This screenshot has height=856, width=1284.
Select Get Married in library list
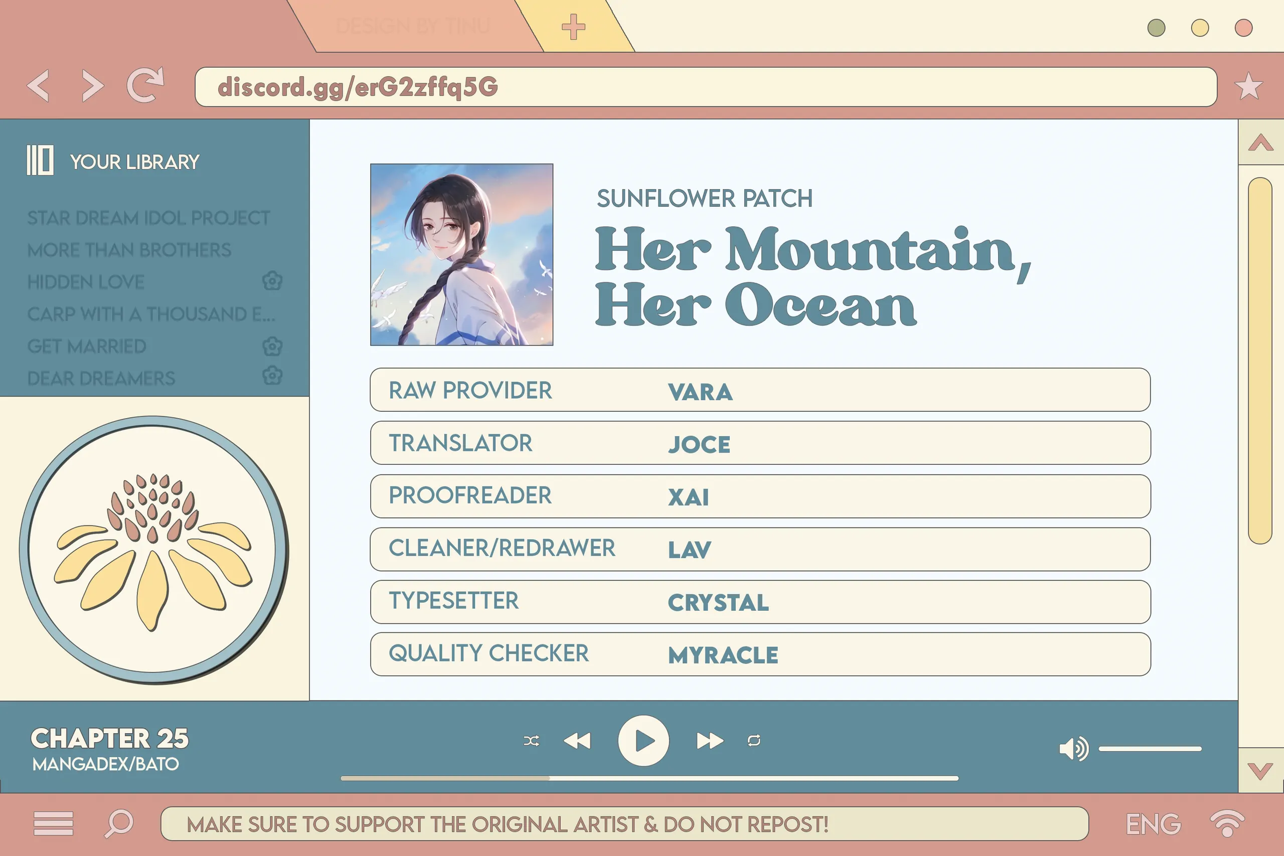click(87, 346)
